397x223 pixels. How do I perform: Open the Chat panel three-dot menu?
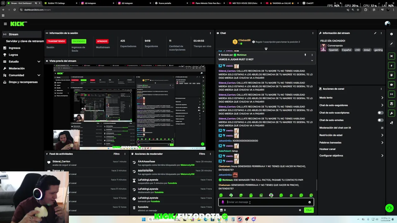click(x=313, y=33)
